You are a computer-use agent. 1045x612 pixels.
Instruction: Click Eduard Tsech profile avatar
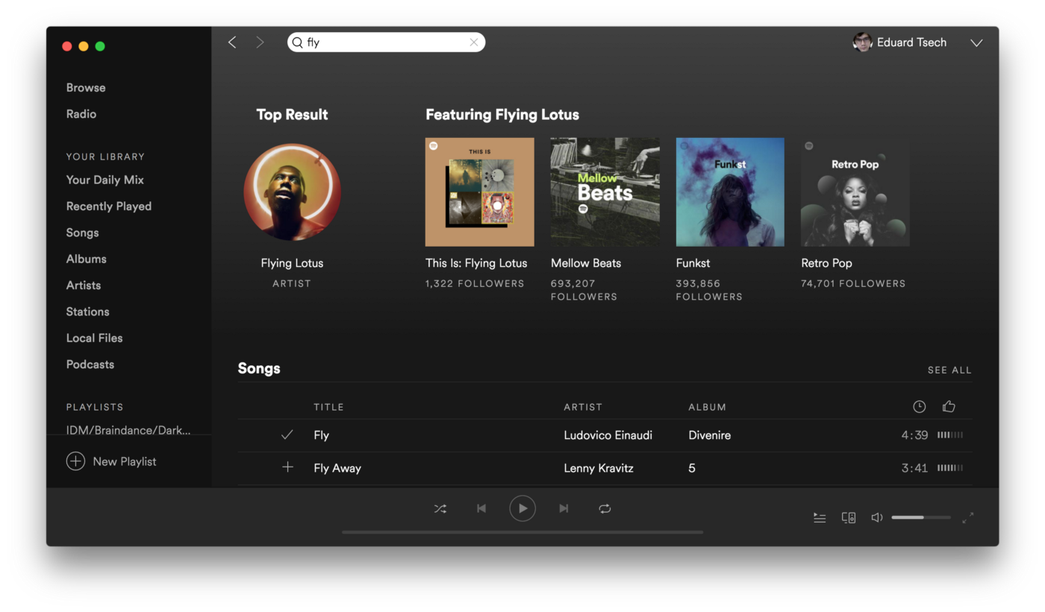[862, 42]
